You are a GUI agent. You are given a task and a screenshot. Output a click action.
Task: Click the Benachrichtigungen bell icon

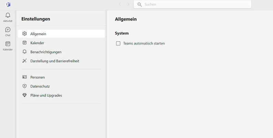(x=24, y=52)
